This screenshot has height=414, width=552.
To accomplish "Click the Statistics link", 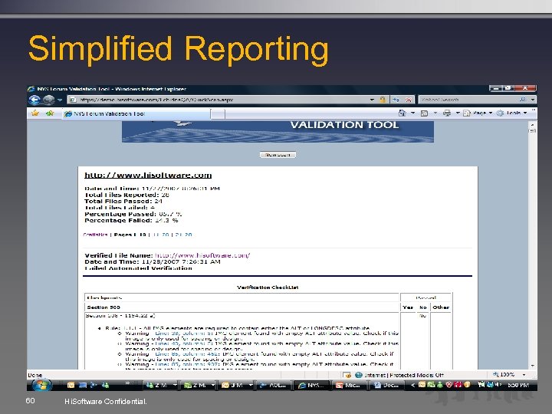I will point(95,235).
